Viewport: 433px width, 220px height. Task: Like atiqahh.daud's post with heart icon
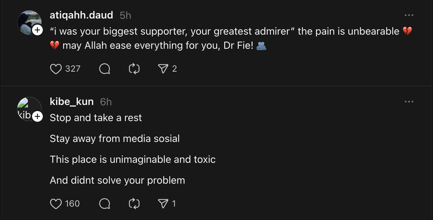click(56, 69)
